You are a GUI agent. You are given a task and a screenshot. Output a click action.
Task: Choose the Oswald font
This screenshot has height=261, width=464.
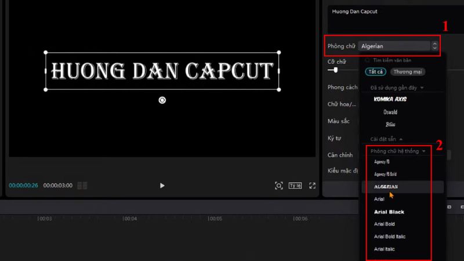tap(390, 112)
